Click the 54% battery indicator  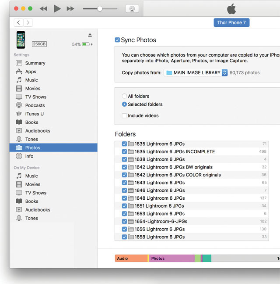tap(82, 44)
